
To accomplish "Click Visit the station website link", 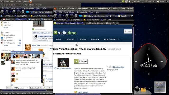I will tap(64, 68).
